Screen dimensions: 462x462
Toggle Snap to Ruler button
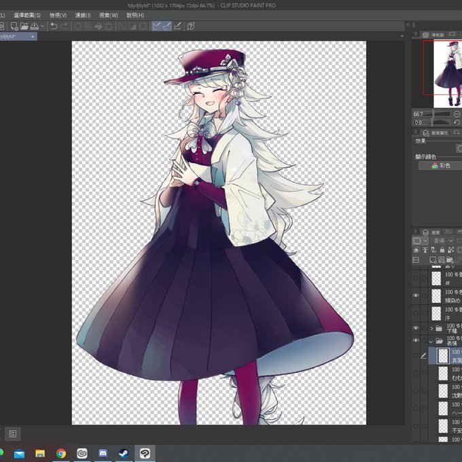(156, 26)
